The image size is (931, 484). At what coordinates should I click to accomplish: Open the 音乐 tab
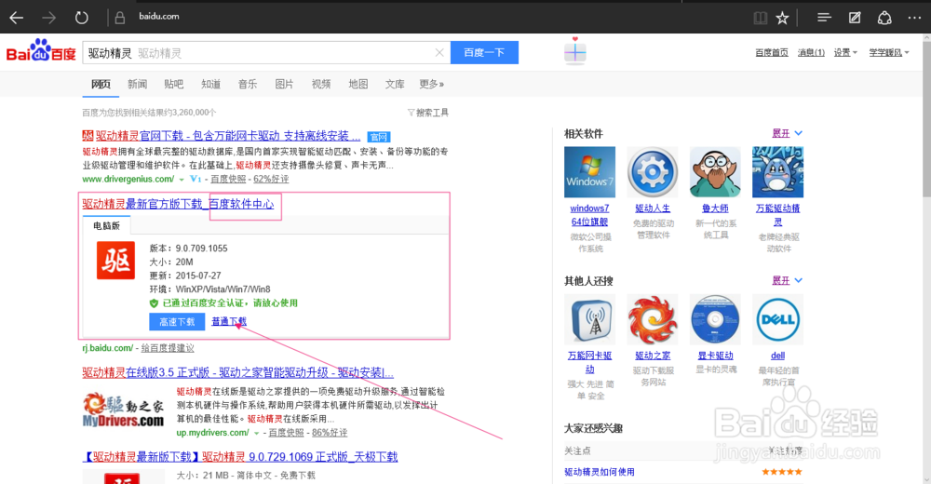248,85
